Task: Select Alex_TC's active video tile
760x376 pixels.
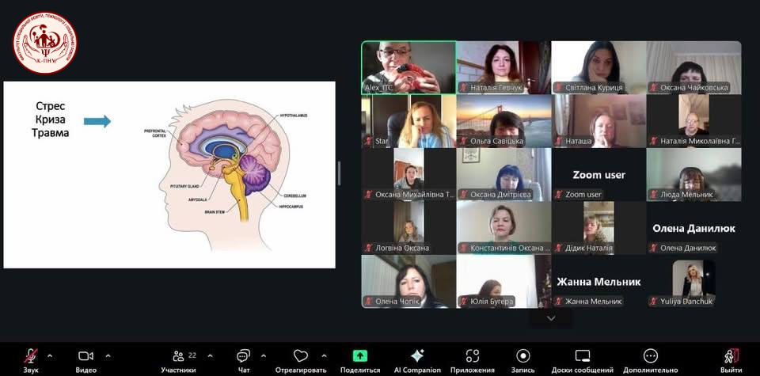Action: pos(408,66)
